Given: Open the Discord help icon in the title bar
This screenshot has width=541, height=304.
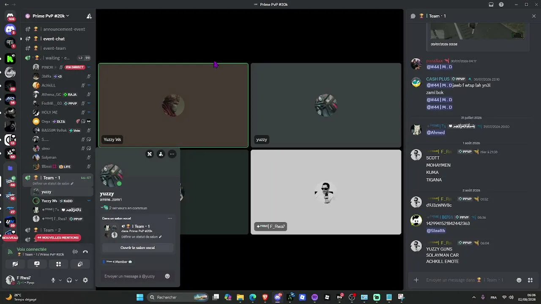Looking at the screenshot, I should coord(501,5).
